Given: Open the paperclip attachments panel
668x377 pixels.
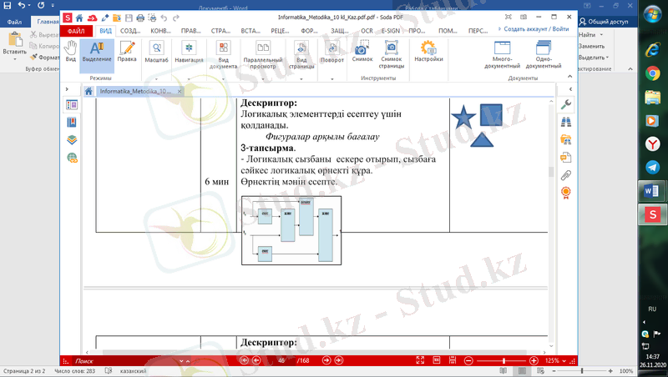Looking at the screenshot, I should tap(565, 174).
